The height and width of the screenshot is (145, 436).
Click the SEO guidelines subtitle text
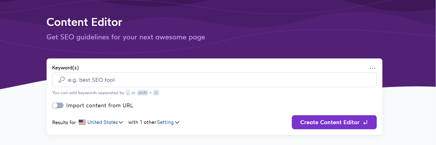pos(126,37)
